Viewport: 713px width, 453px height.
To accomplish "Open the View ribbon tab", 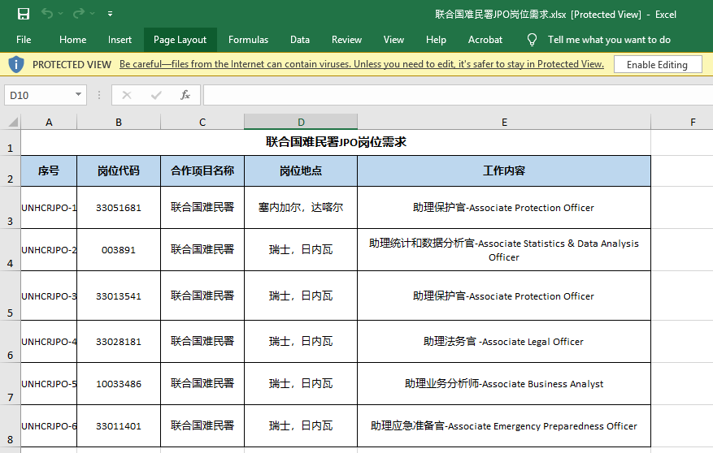I will tap(393, 40).
